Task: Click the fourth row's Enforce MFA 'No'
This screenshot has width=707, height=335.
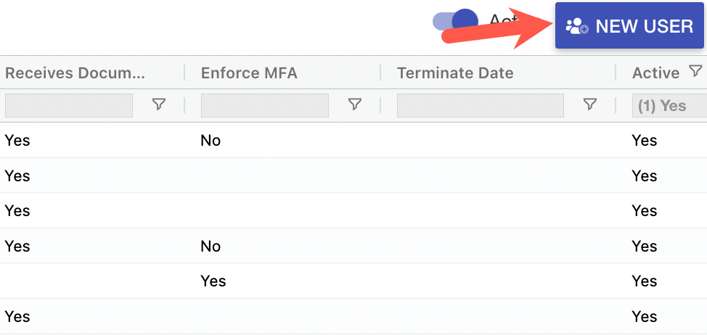Action: pyautogui.click(x=211, y=247)
